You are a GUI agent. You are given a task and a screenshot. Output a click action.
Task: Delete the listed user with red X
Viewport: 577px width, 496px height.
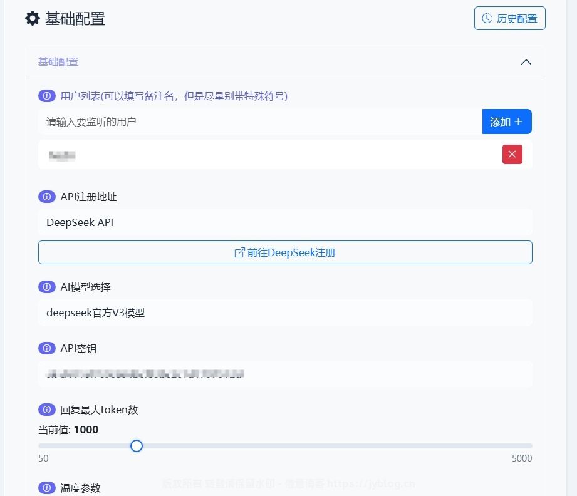(512, 154)
